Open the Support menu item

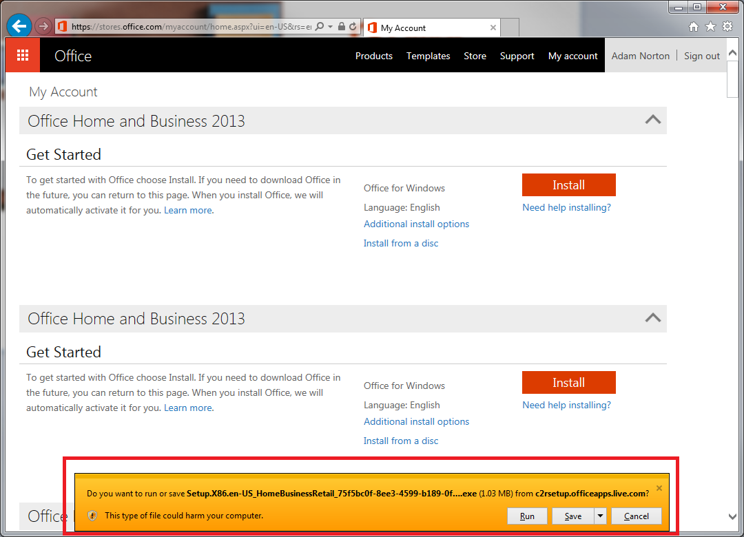click(517, 56)
